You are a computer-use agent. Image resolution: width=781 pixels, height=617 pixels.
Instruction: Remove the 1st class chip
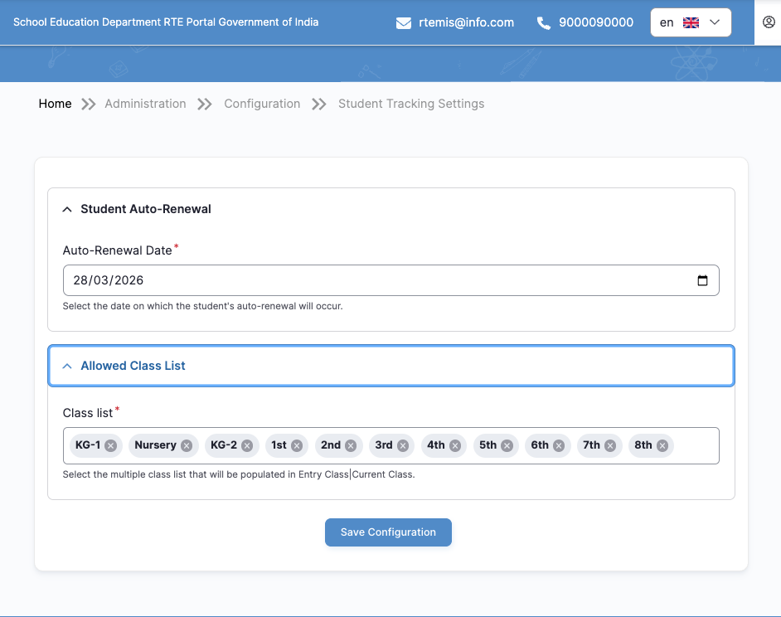click(x=297, y=445)
